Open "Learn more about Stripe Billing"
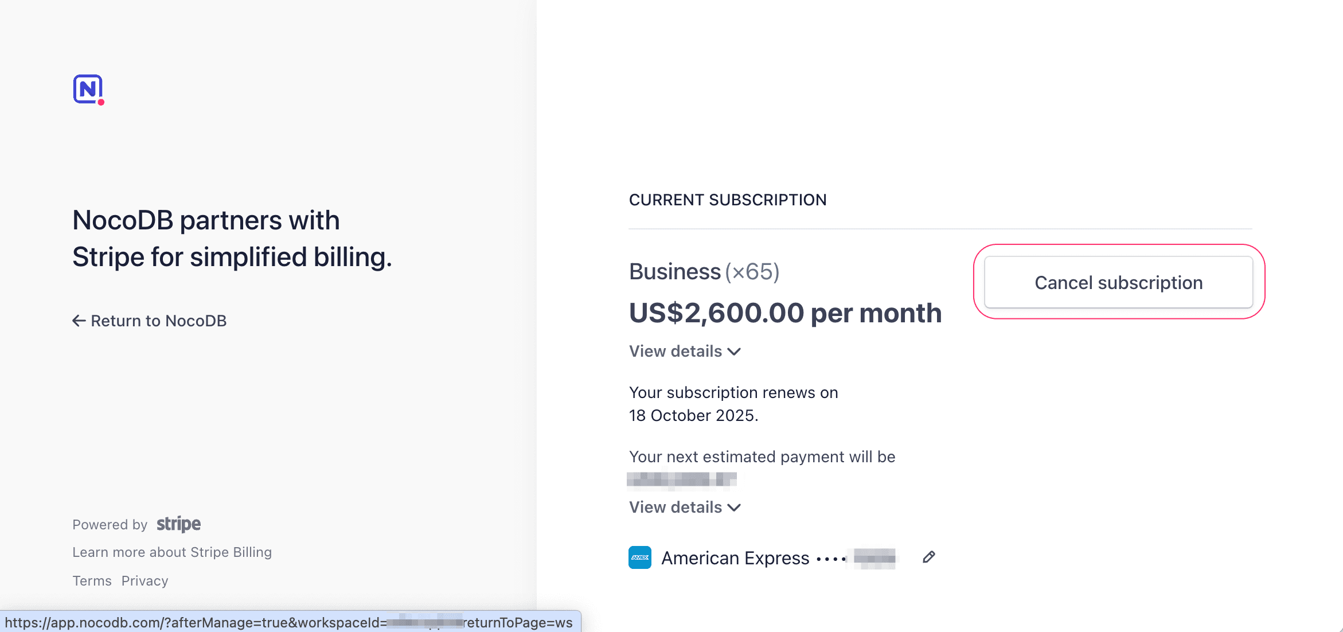Image resolution: width=1343 pixels, height=632 pixels. [x=172, y=552]
